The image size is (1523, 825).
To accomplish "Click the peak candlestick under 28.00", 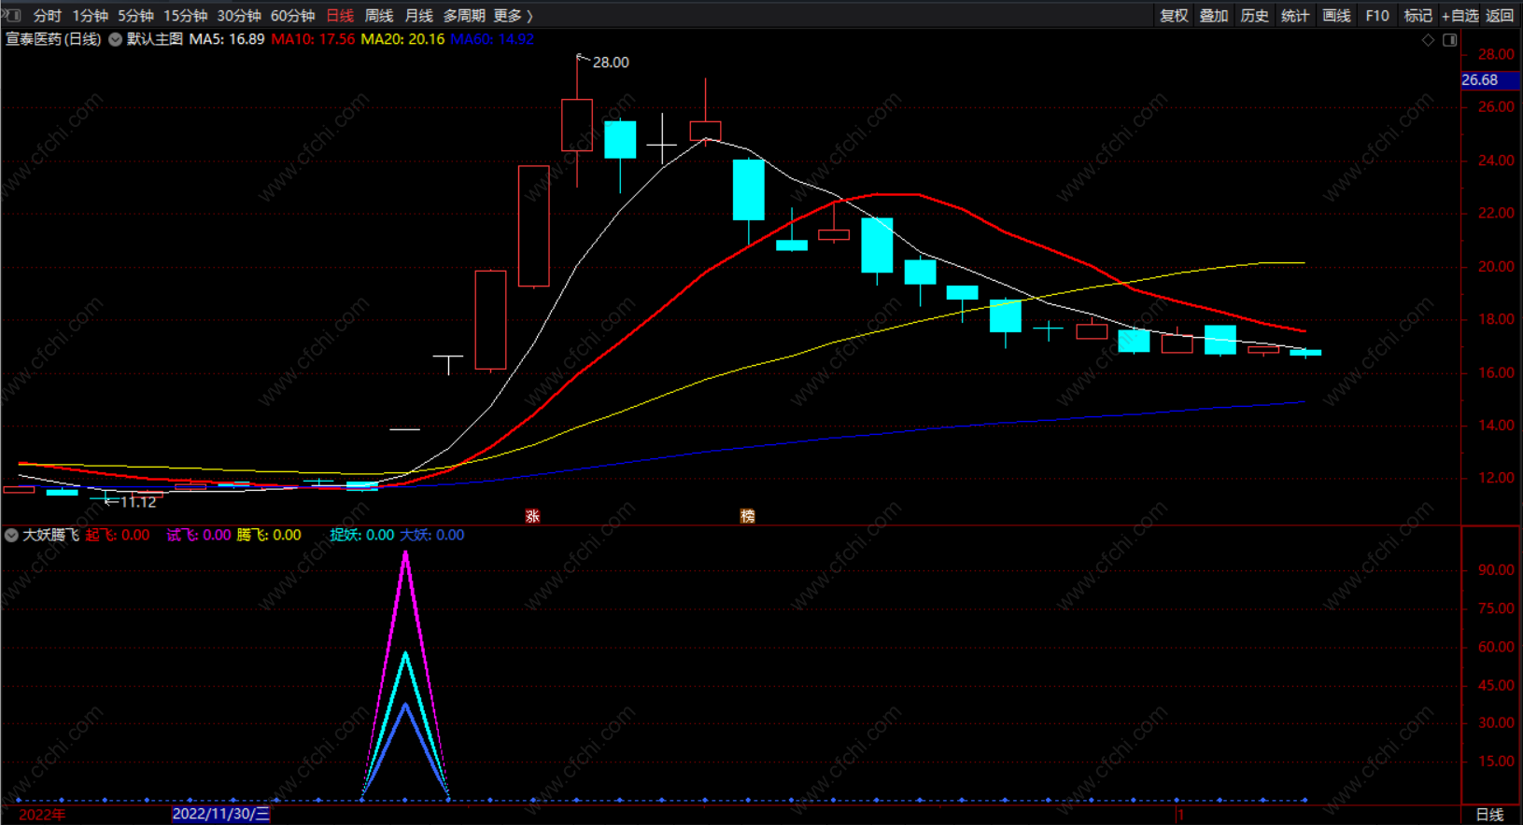I will 577,124.
